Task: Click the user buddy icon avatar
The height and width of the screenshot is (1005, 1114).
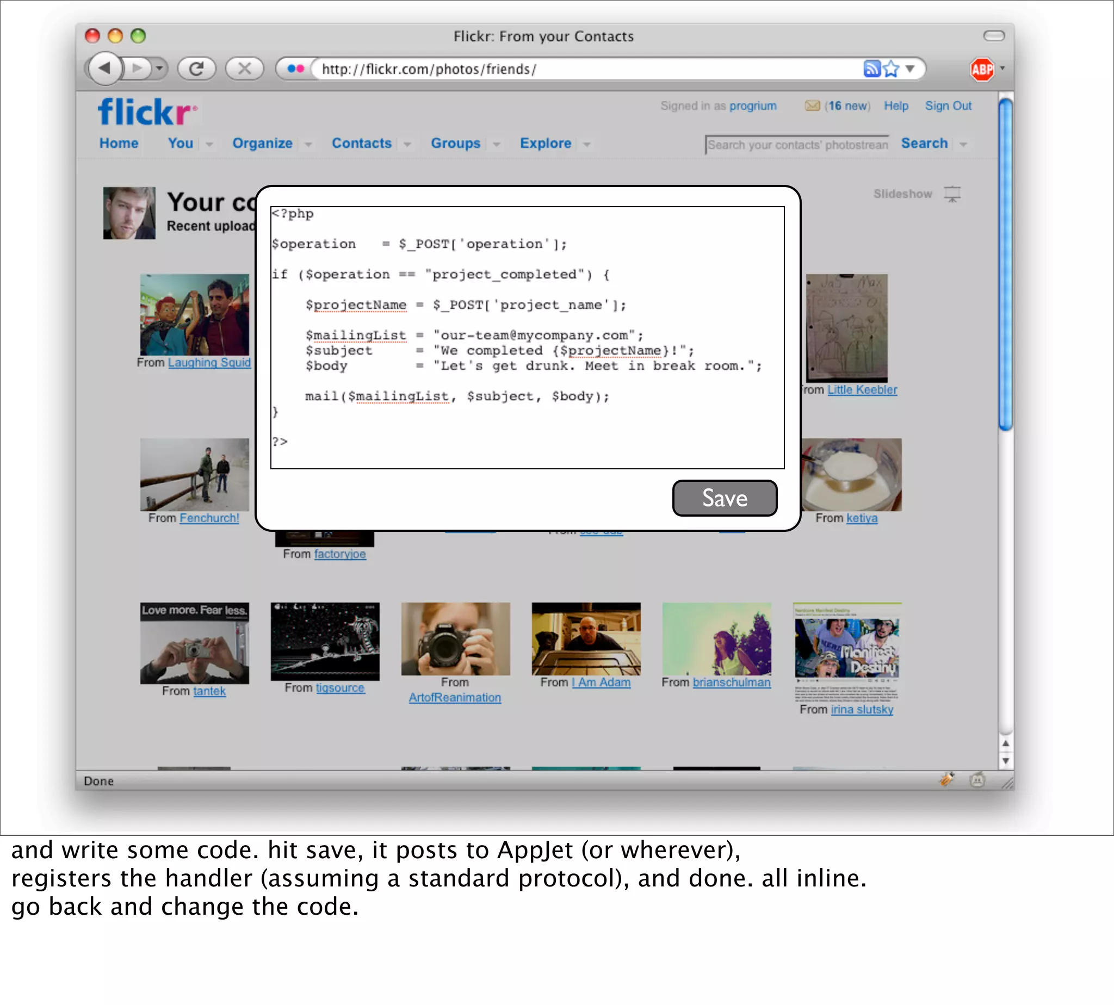Action: pos(129,213)
